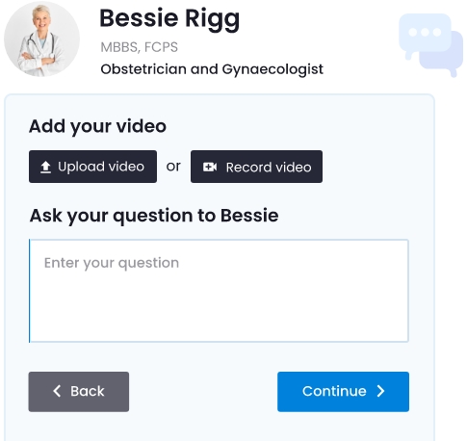This screenshot has width=467, height=441.
Task: Click the chat bubbles icon
Action: [430, 44]
